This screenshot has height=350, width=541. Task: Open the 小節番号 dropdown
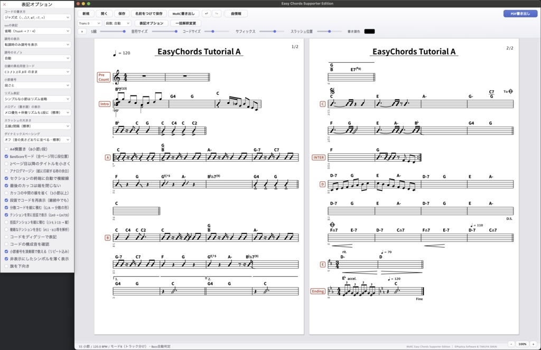pyautogui.click(x=37, y=85)
